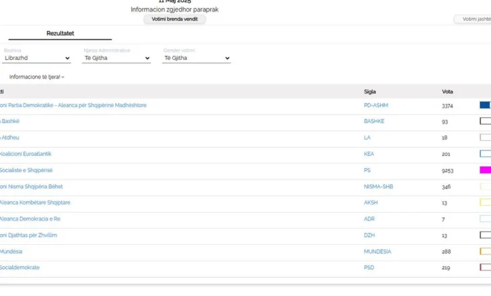The image size is (491, 296).
Task: Click the DZH sigla
Action: coord(369,235)
